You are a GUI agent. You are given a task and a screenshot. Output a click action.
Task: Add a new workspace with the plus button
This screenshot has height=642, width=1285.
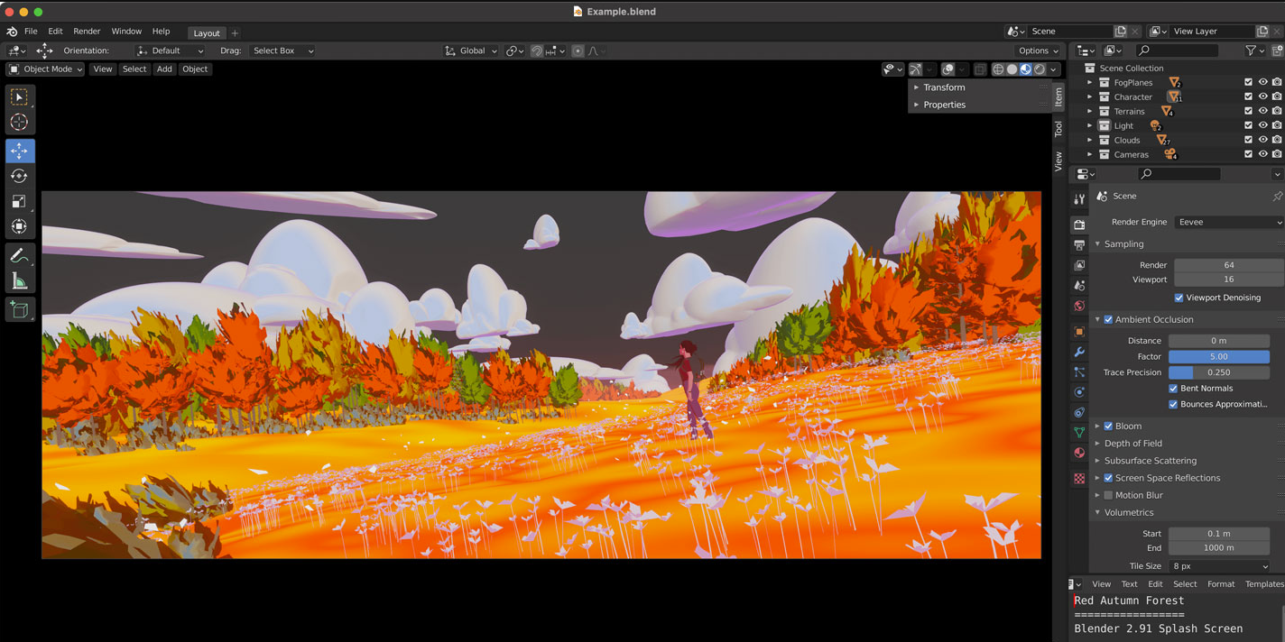(235, 33)
